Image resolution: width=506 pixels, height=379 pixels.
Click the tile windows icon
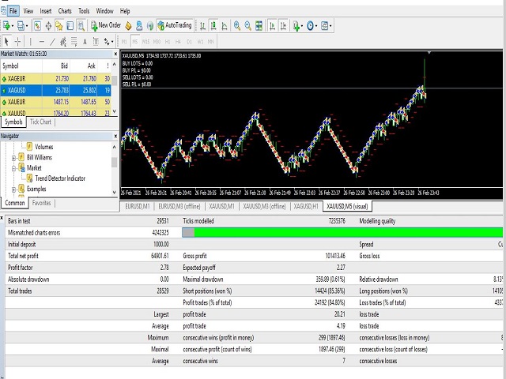click(x=259, y=25)
